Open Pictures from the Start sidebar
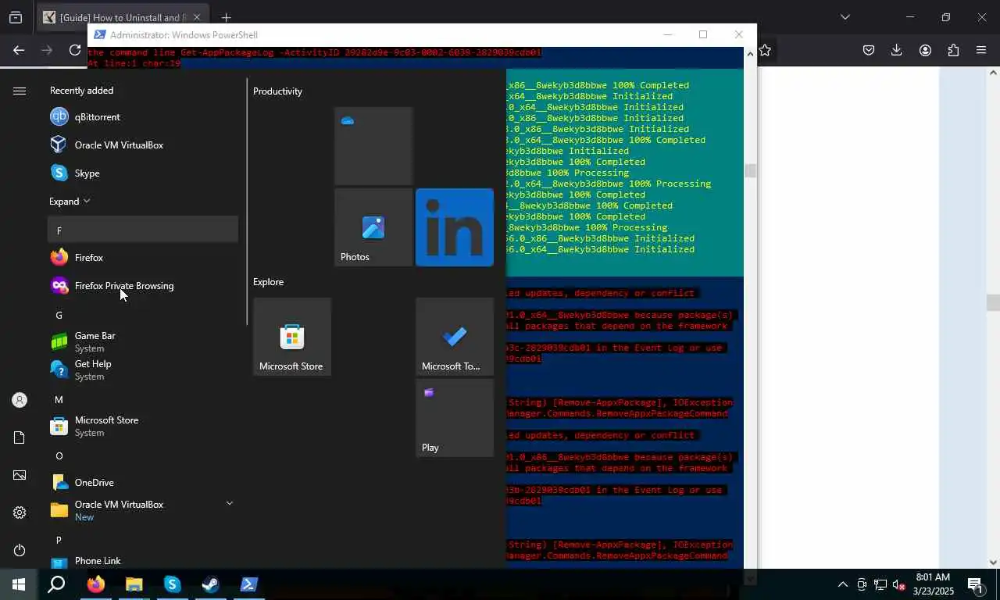This screenshot has height=600, width=1000. (20, 475)
